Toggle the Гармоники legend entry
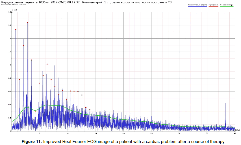 (213, 5)
